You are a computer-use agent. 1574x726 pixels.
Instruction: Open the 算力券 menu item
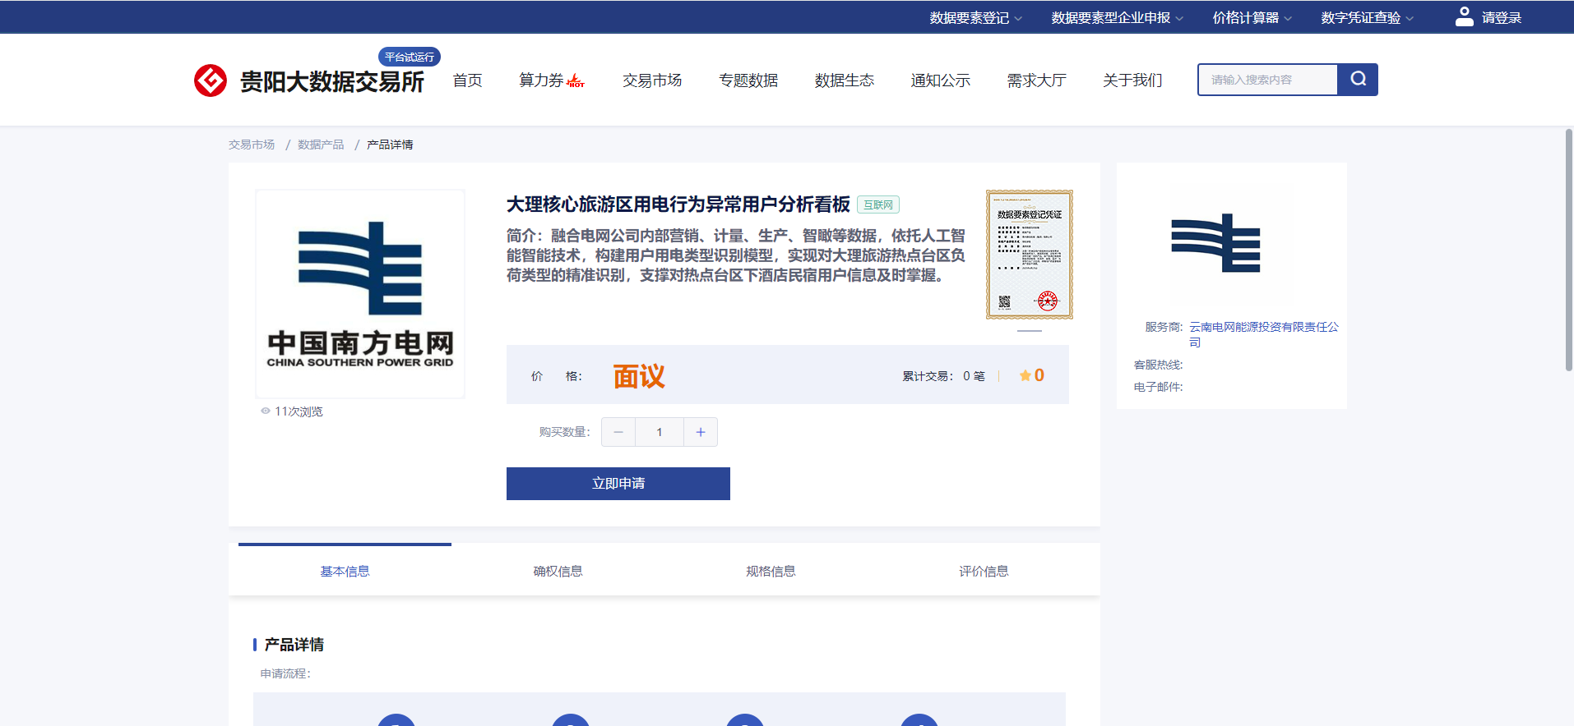(541, 80)
